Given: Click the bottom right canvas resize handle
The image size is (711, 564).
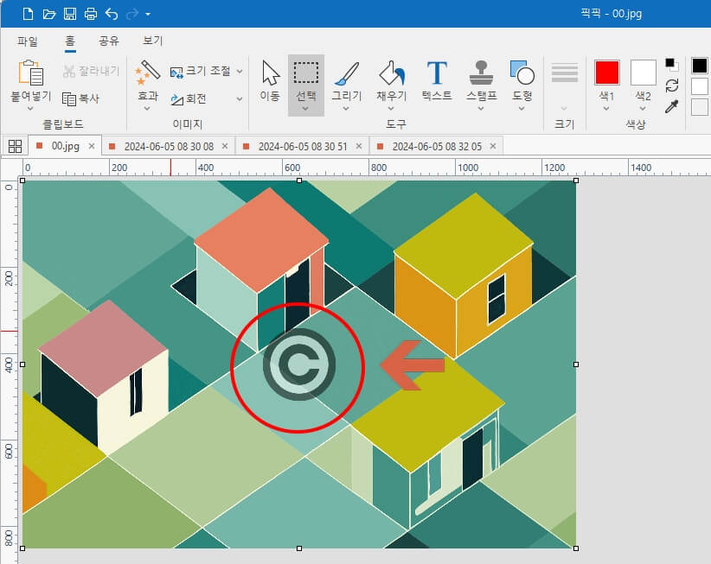Looking at the screenshot, I should tap(576, 548).
